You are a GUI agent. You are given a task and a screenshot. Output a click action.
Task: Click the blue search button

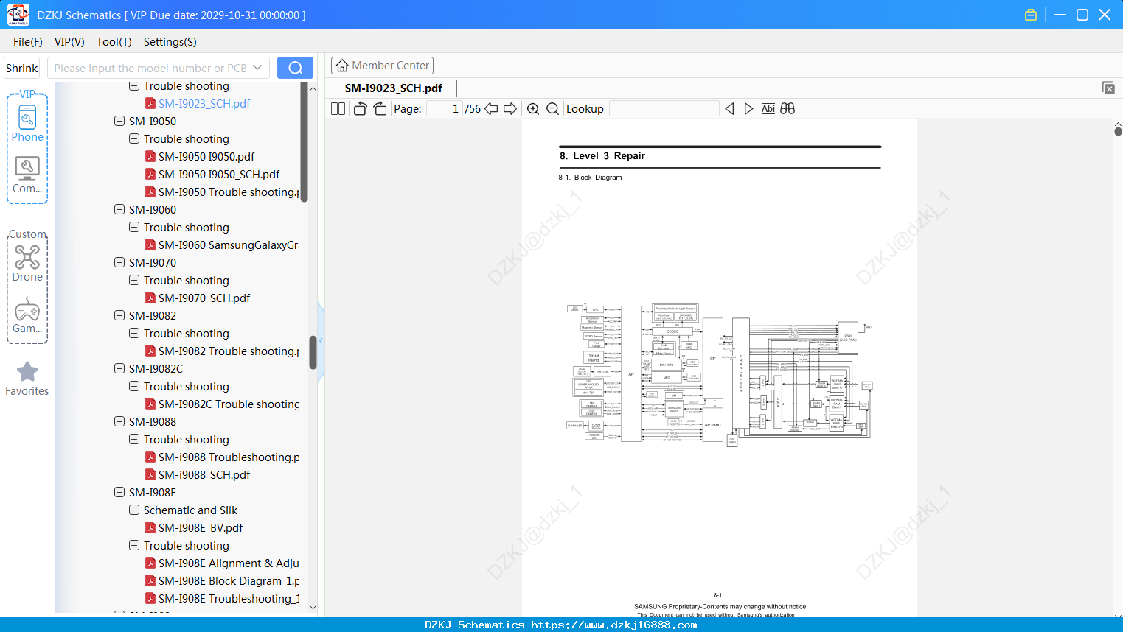pyautogui.click(x=295, y=68)
